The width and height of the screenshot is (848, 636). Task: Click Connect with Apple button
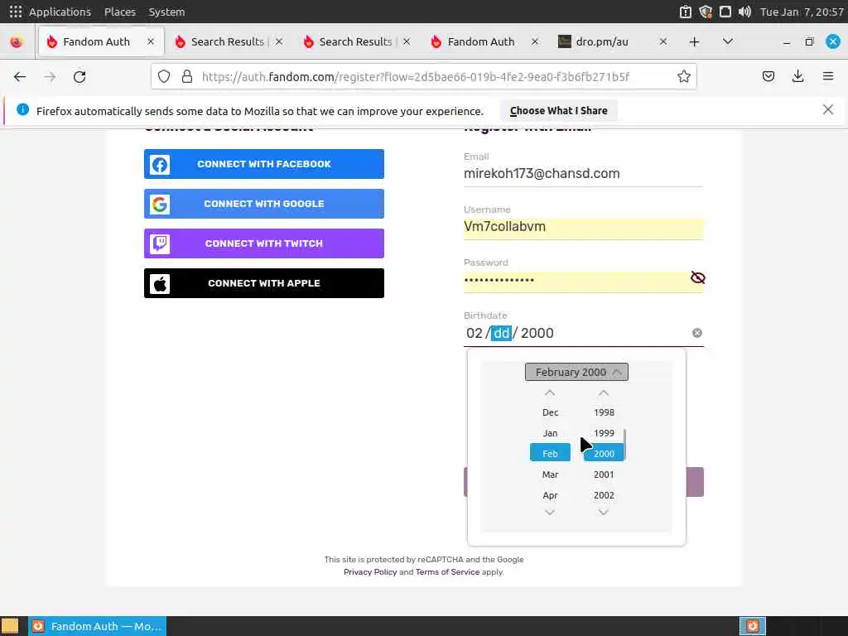[264, 283]
